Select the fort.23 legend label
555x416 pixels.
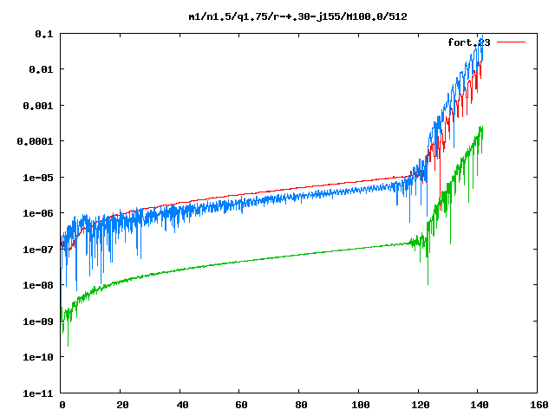pyautogui.click(x=469, y=42)
